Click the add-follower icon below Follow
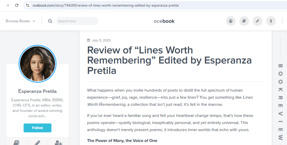 (x=58, y=142)
